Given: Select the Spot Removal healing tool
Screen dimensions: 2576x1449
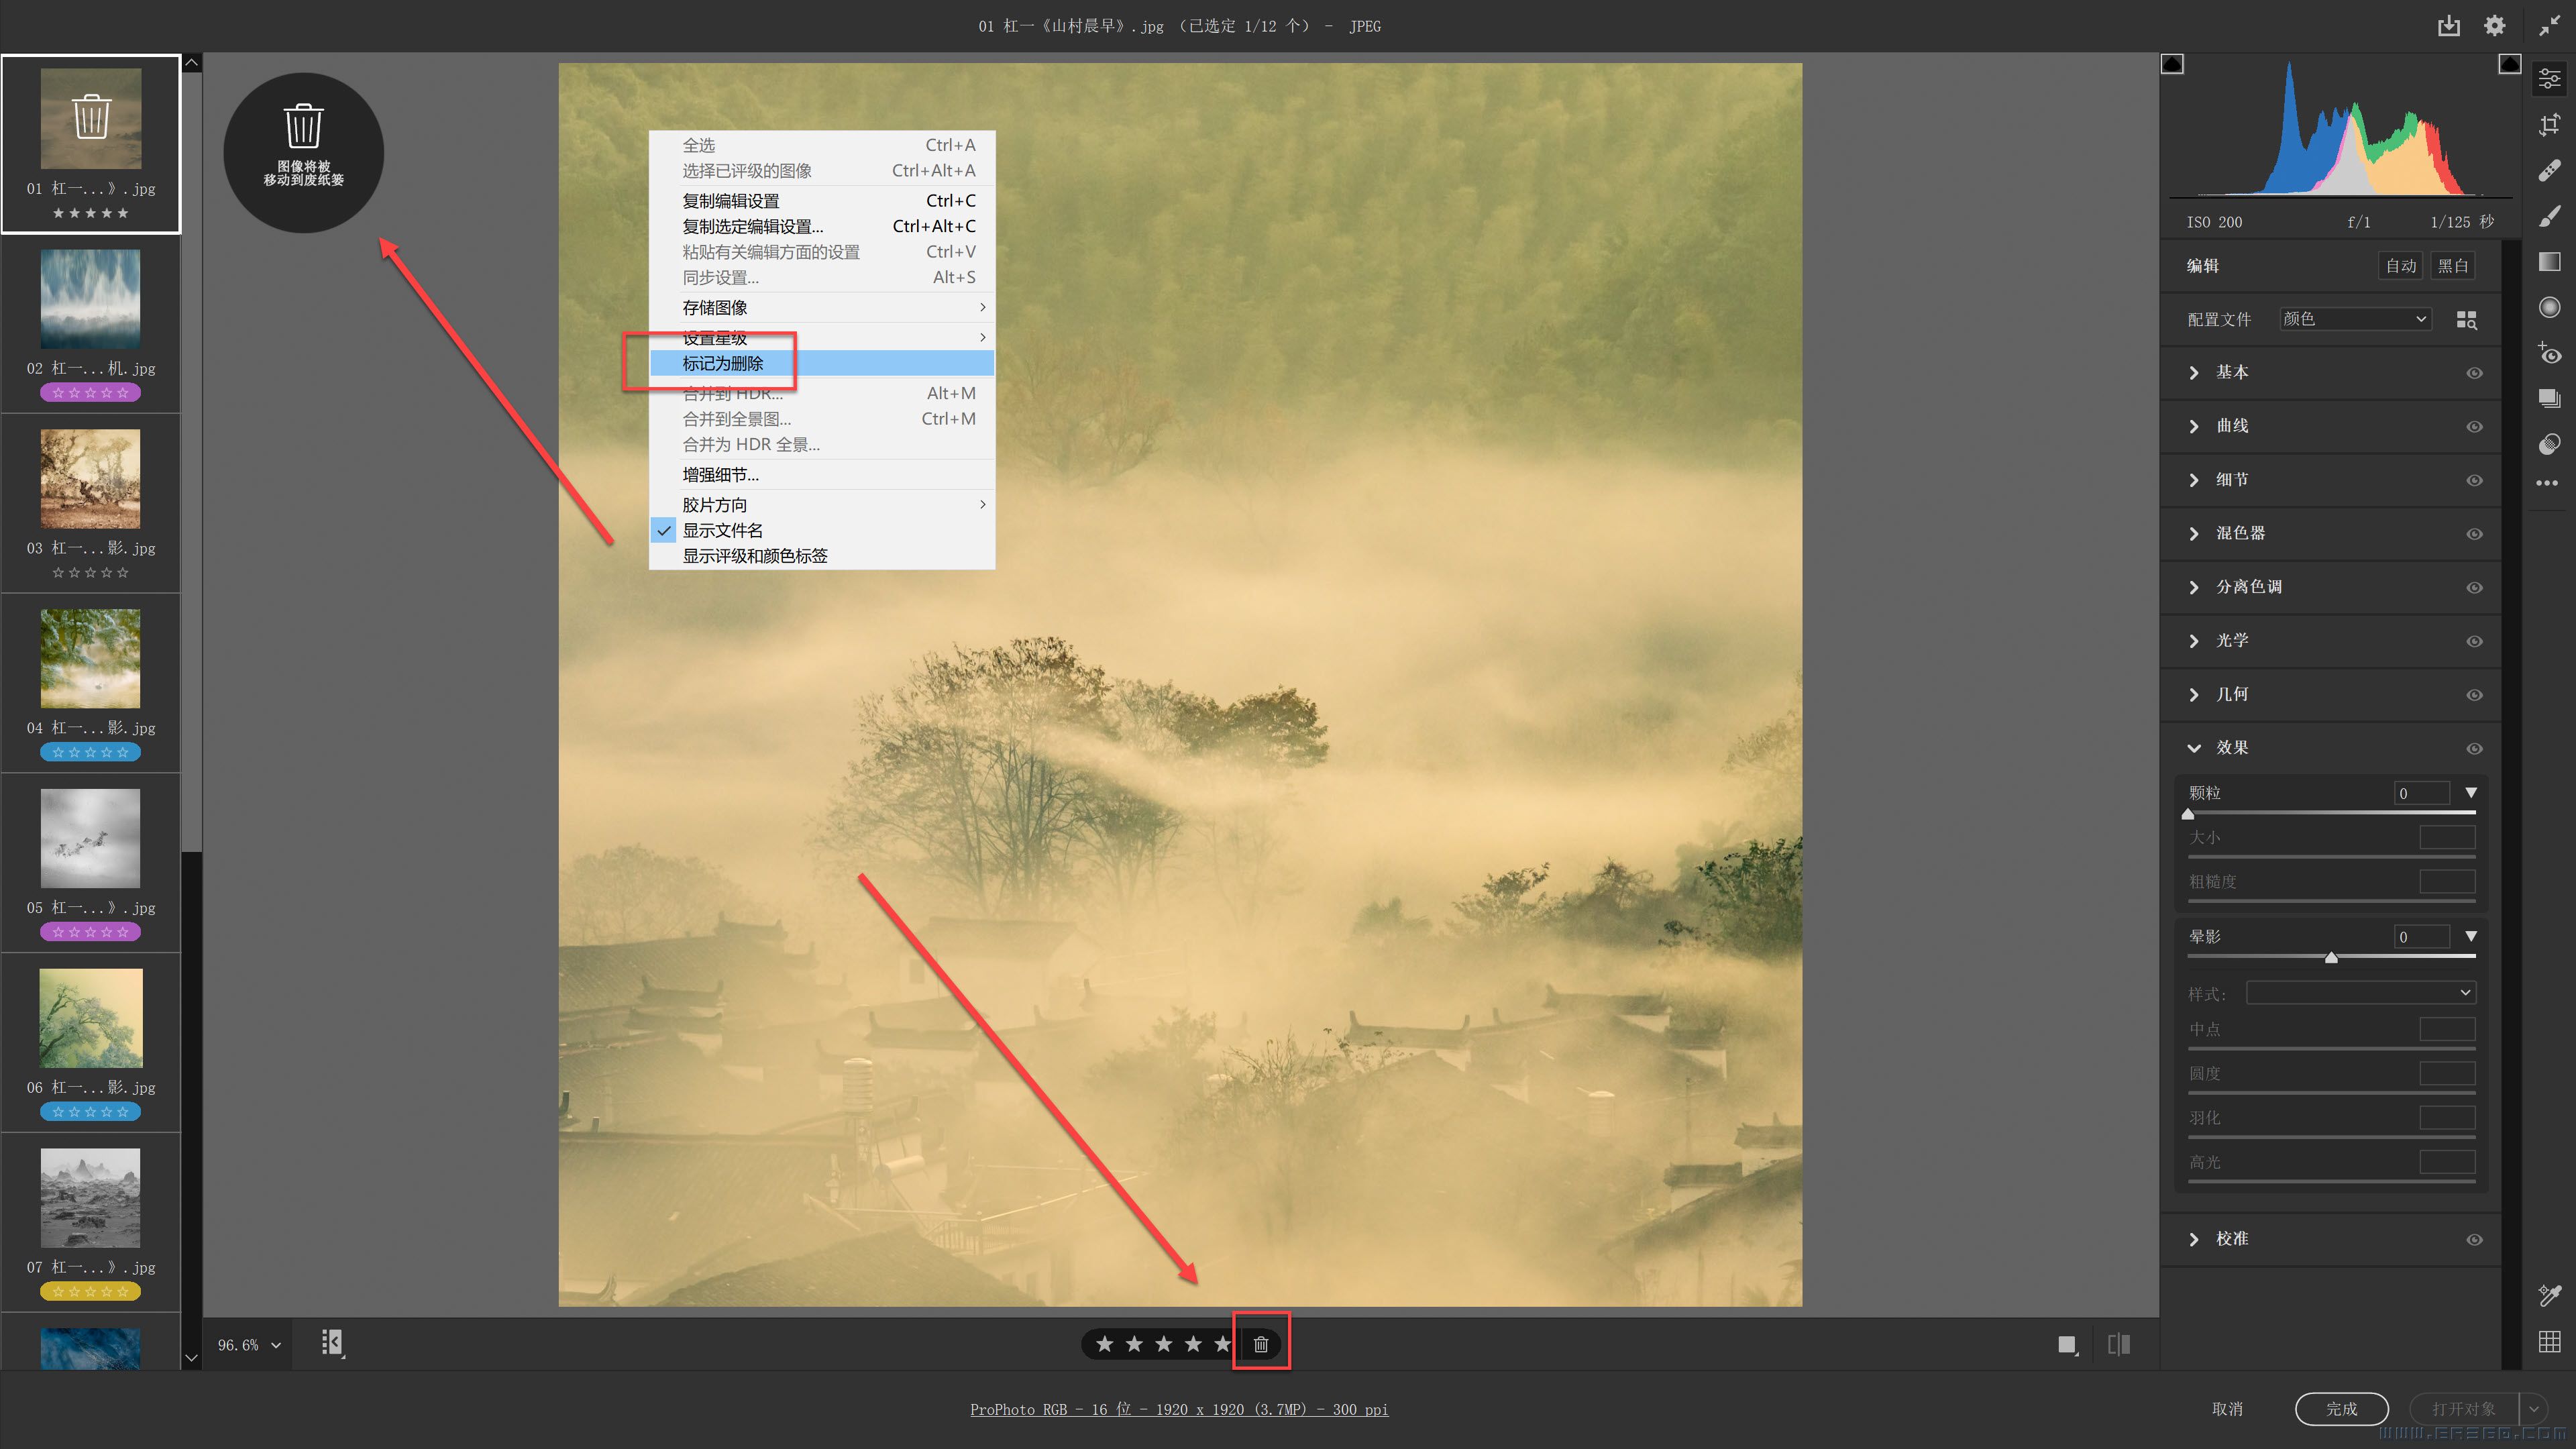Looking at the screenshot, I should pyautogui.click(x=2549, y=170).
